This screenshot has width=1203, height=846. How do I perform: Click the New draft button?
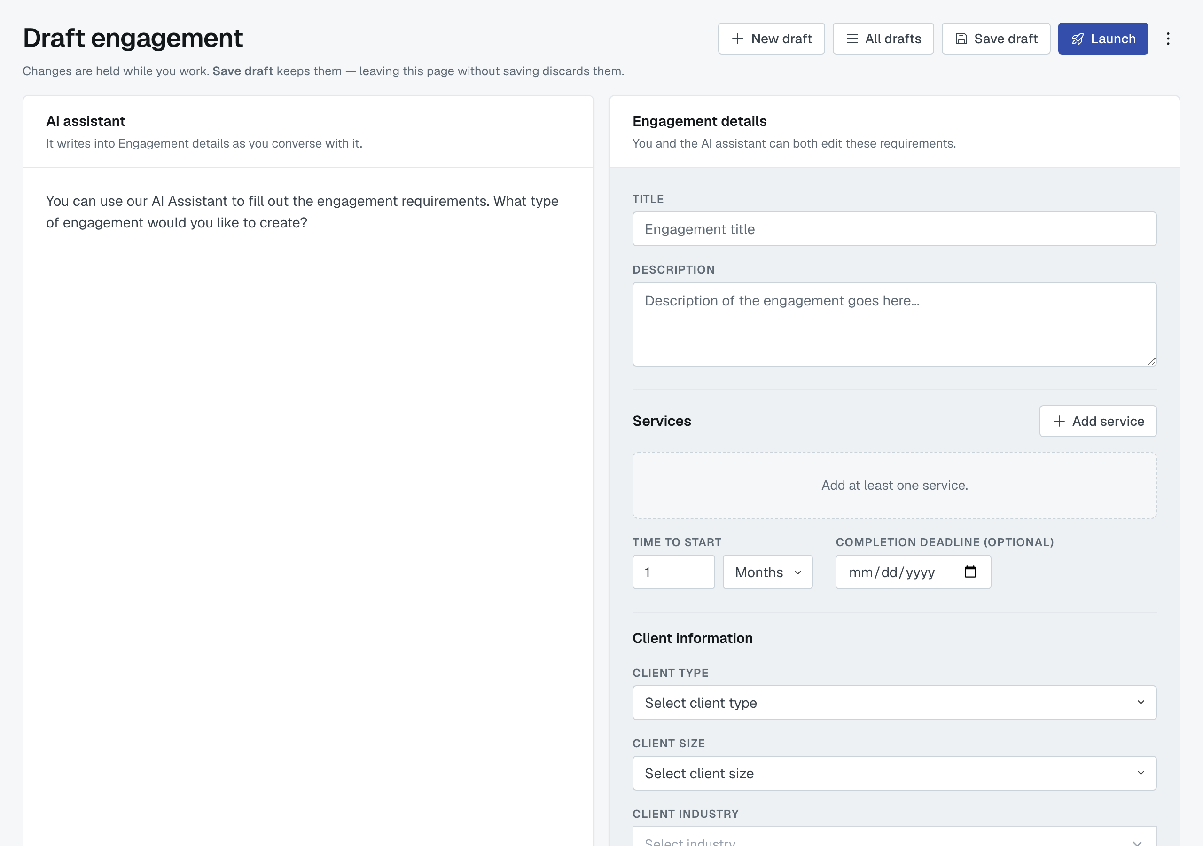point(771,38)
